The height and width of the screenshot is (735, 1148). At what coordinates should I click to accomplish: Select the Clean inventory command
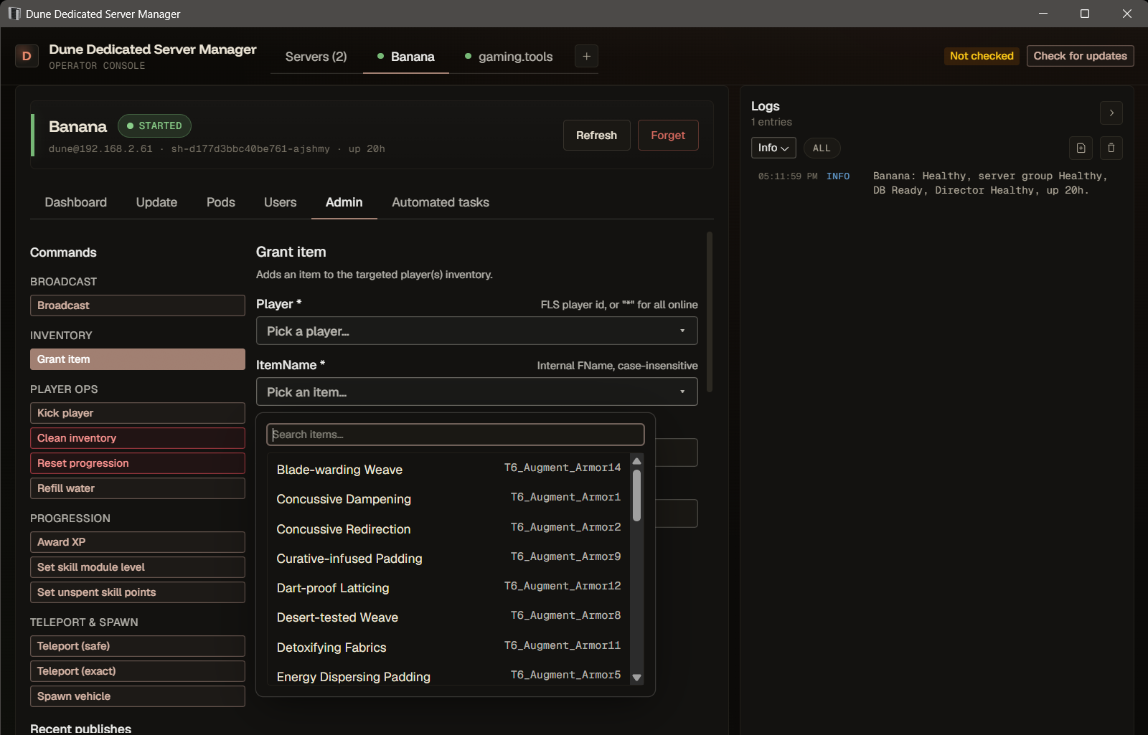[138, 438]
